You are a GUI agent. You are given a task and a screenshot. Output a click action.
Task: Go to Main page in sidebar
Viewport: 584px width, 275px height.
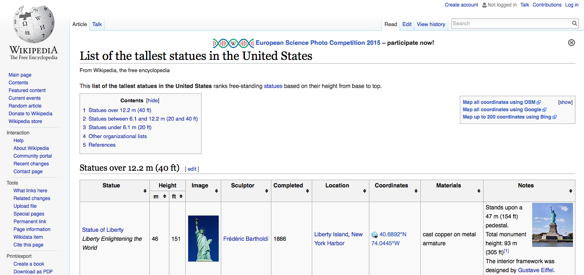tap(20, 75)
